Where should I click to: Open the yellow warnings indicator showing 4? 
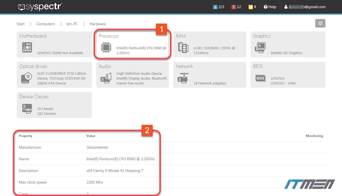click(x=252, y=7)
